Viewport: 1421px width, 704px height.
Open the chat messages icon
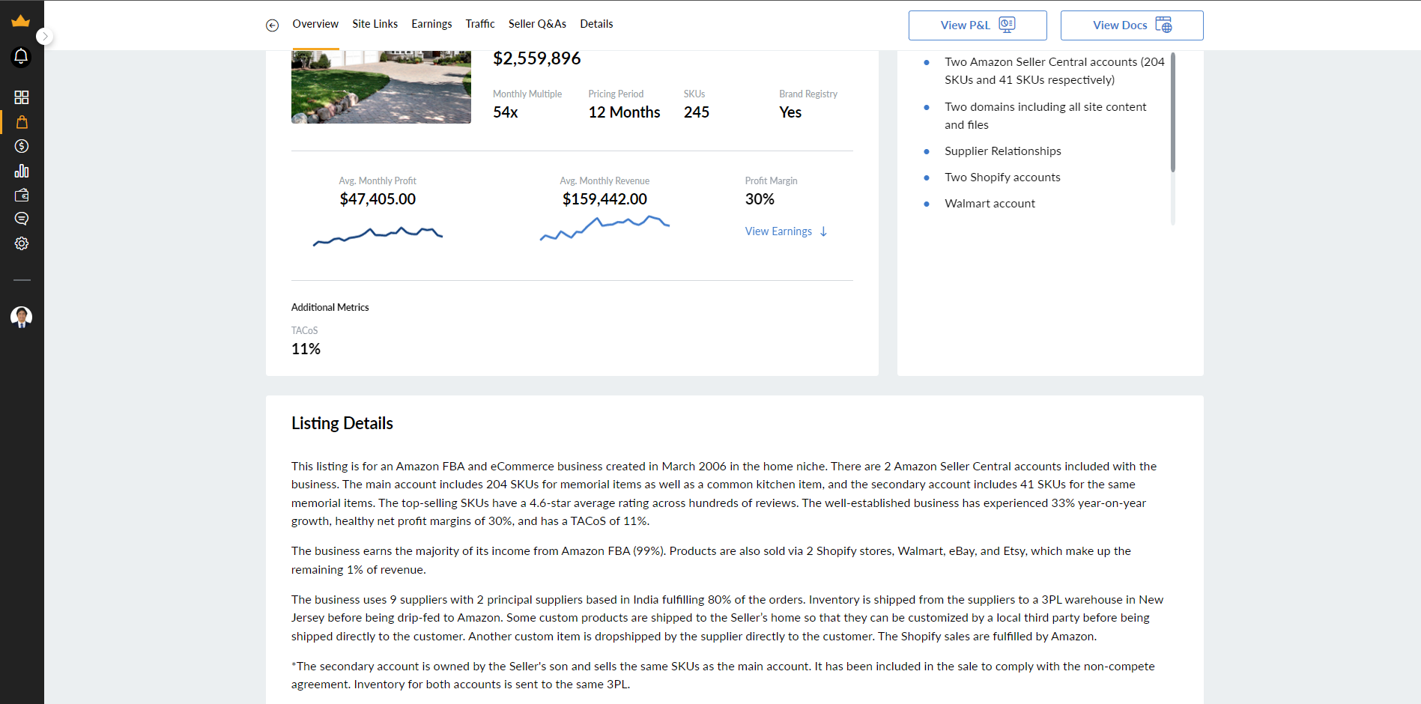(22, 219)
